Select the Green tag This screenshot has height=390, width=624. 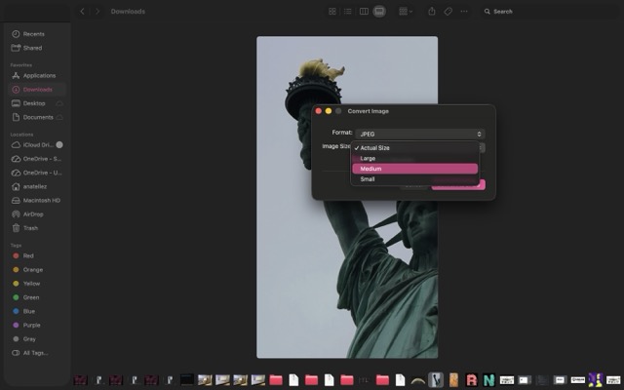pyautogui.click(x=37, y=297)
